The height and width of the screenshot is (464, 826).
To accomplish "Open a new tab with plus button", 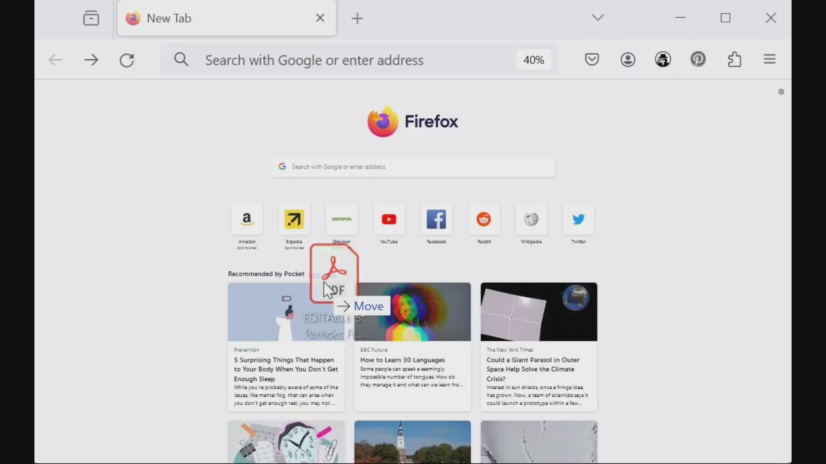I will point(357,18).
